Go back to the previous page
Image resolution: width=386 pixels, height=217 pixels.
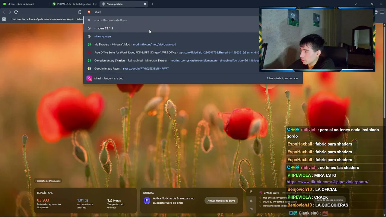point(4,12)
